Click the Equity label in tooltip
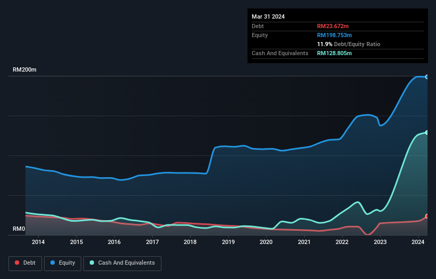The image size is (436, 279). pyautogui.click(x=260, y=35)
